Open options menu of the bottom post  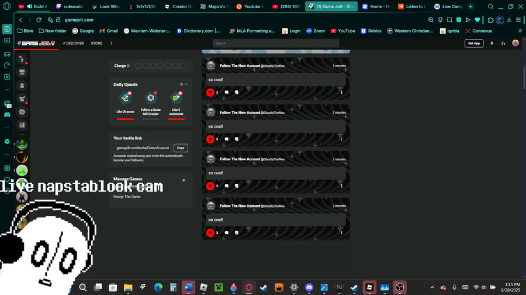(341, 233)
